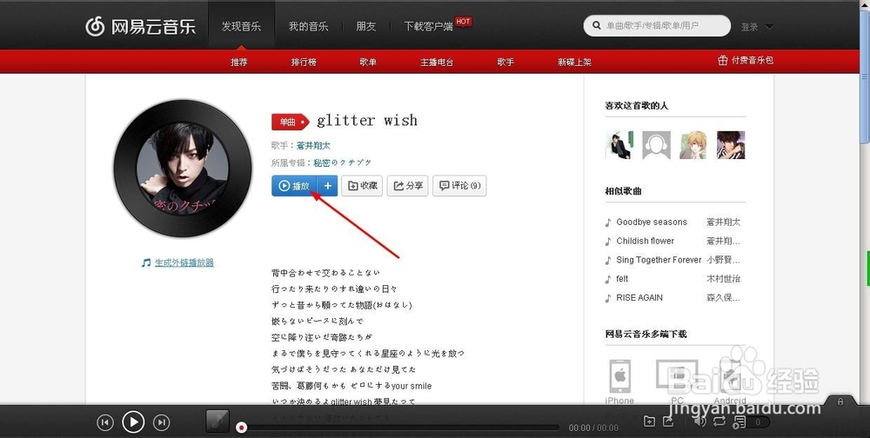Click the note icon beside Childish flower
This screenshot has height=438, width=870.
(608, 242)
